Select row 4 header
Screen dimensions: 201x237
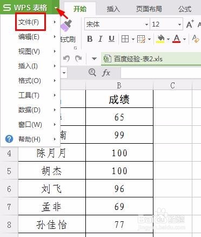9,153
